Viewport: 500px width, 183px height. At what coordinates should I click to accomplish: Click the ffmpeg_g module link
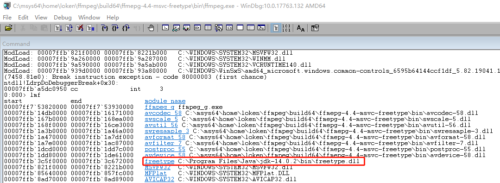point(159,107)
